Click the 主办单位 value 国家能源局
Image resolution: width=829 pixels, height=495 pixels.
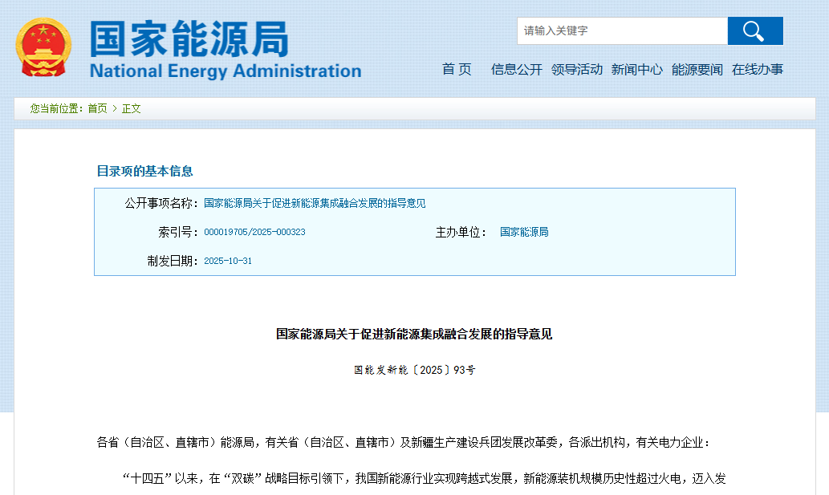coord(524,233)
